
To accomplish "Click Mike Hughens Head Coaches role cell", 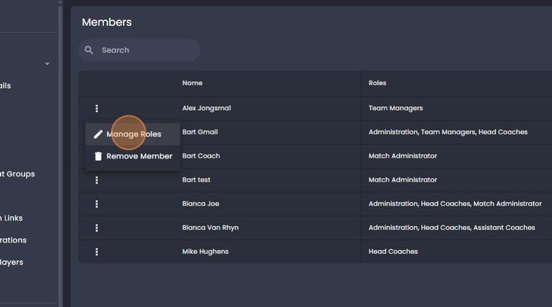I will point(393,252).
